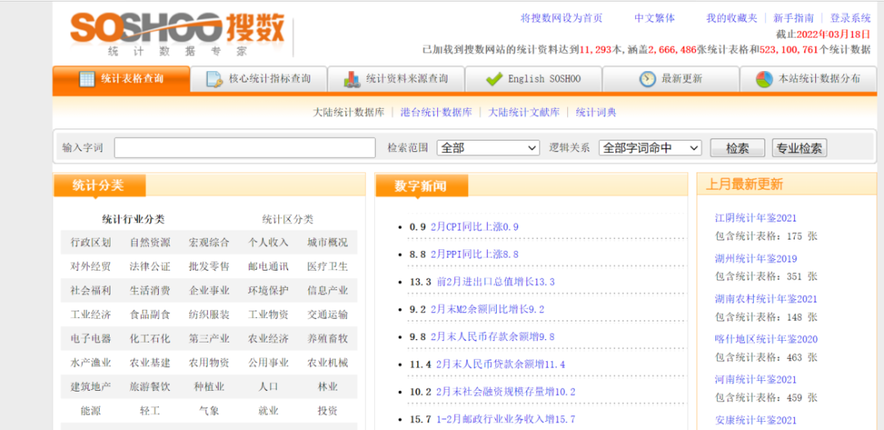Expand the 检索范围 dropdown showing 全部
The width and height of the screenshot is (884, 430).
(488, 148)
